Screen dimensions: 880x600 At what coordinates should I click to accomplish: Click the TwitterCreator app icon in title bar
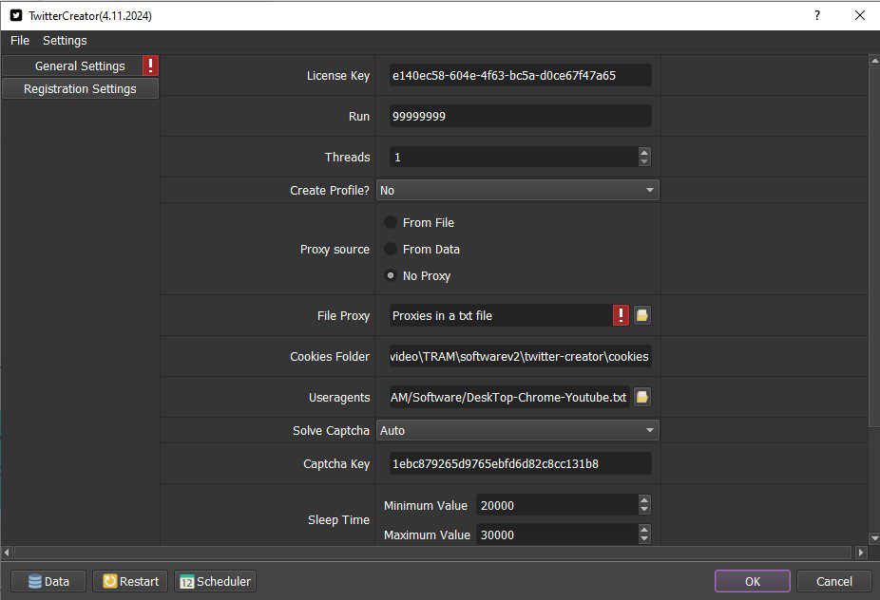16,16
